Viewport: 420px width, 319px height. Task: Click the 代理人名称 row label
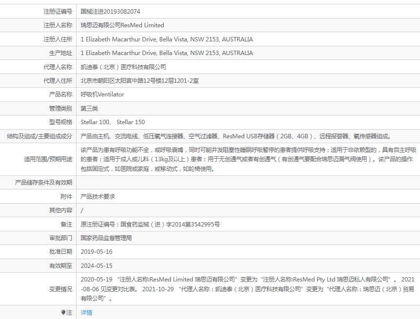click(x=58, y=67)
